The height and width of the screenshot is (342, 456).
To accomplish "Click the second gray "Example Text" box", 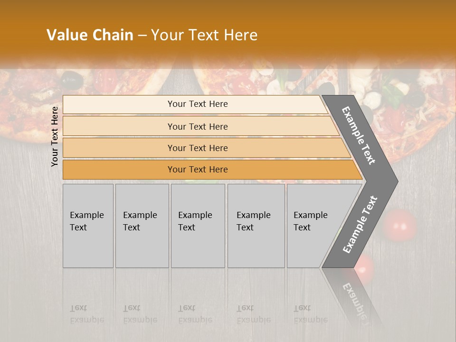I will [142, 226].
